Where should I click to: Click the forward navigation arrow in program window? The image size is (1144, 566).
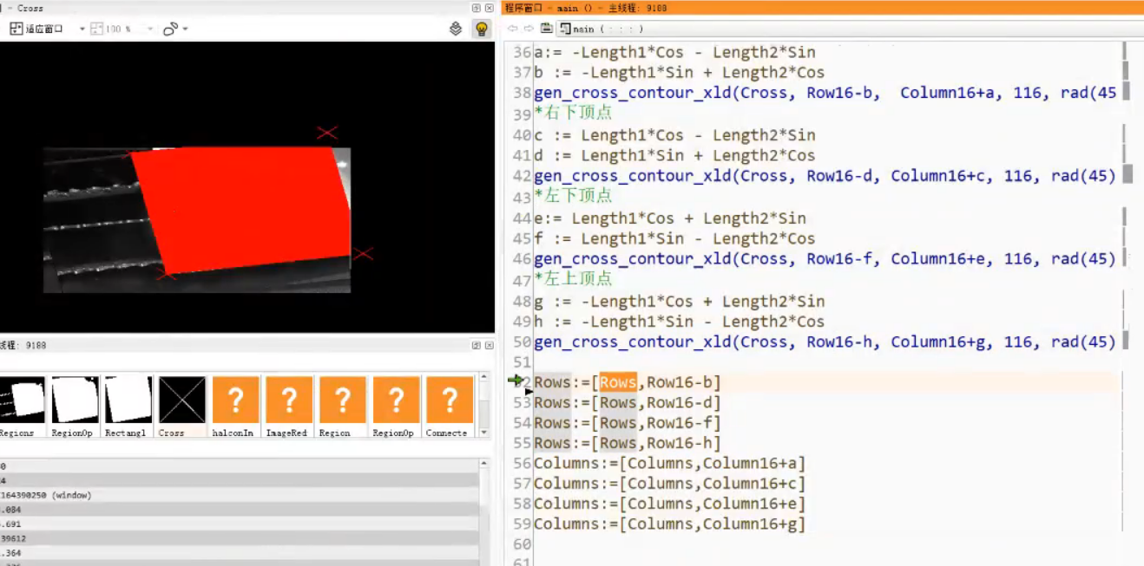[x=528, y=29]
